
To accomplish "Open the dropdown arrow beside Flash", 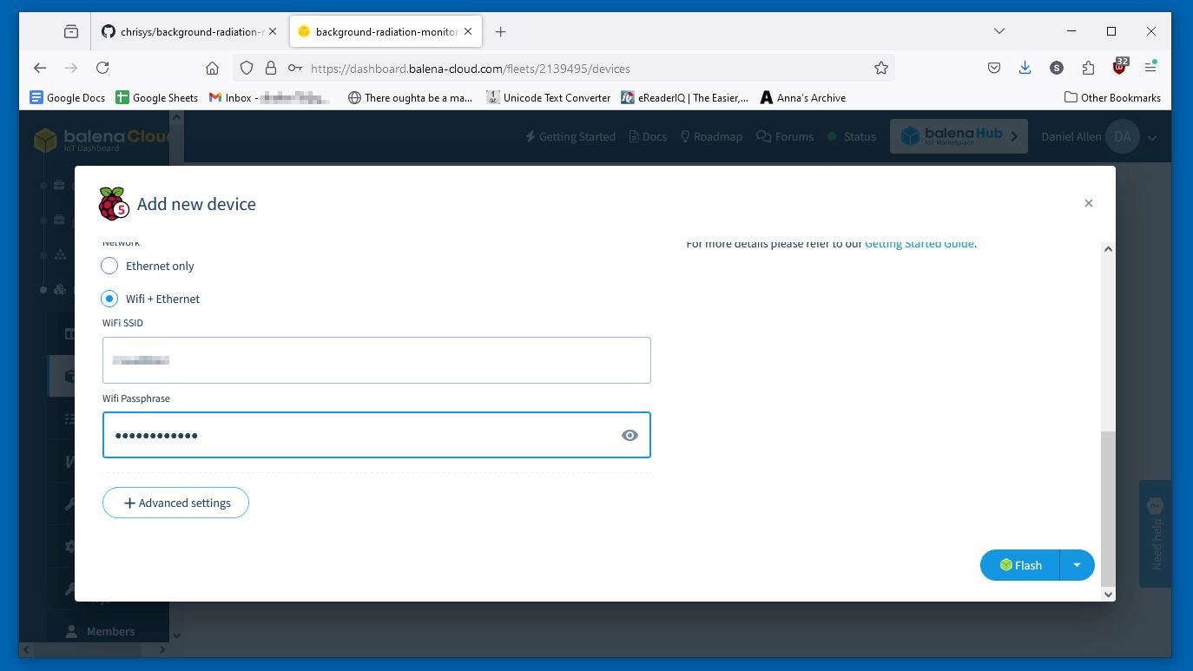I will 1077,565.
